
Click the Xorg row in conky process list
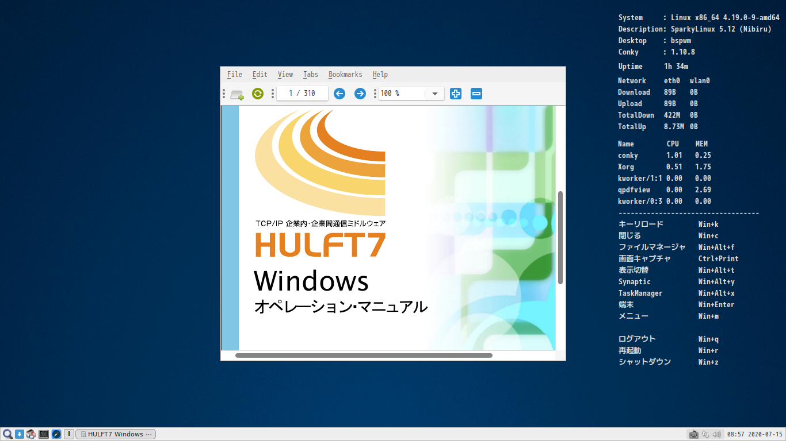[x=665, y=167]
